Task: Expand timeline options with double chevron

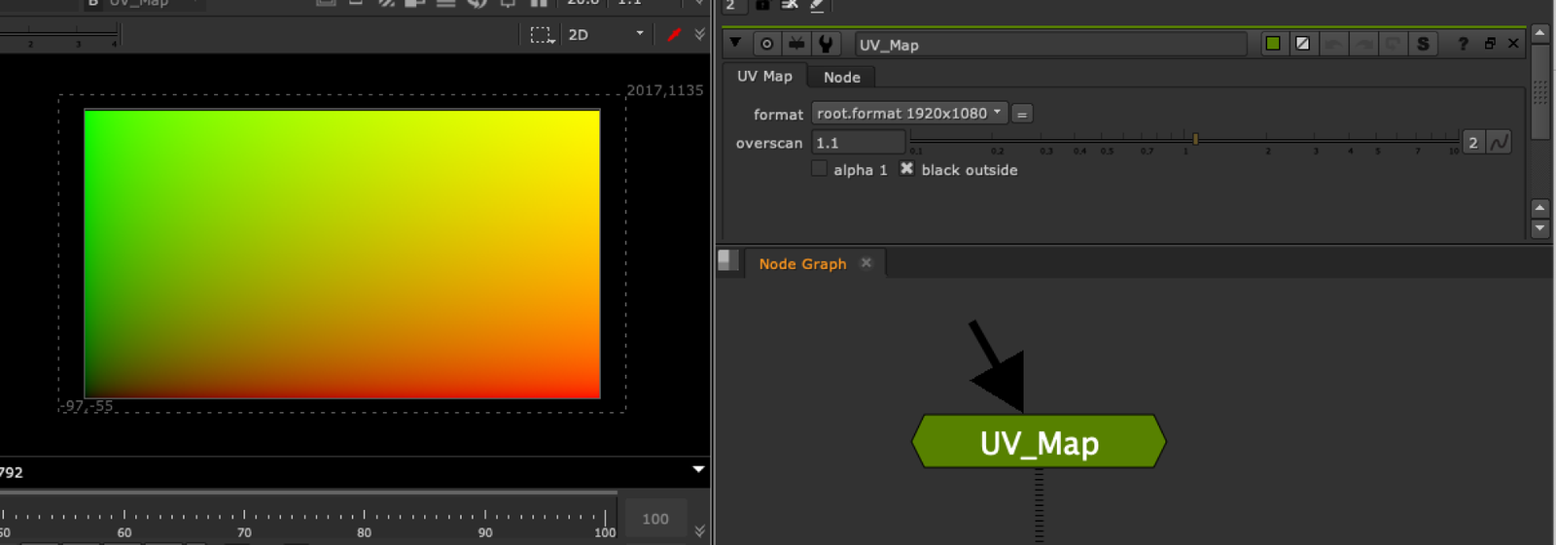Action: pos(699,530)
